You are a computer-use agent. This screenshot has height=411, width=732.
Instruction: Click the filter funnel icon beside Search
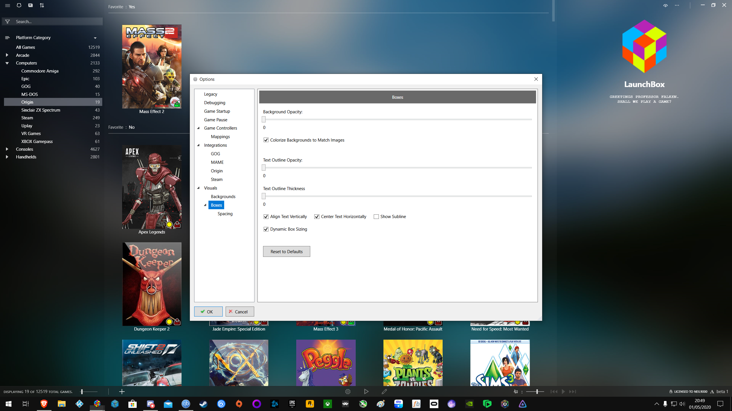(x=8, y=22)
